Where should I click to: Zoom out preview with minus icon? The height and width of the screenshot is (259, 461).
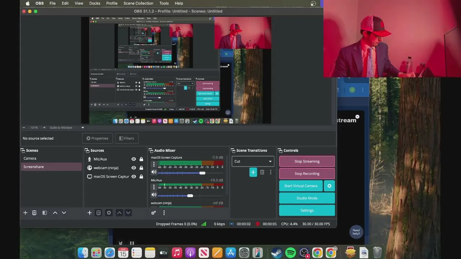pos(24,127)
